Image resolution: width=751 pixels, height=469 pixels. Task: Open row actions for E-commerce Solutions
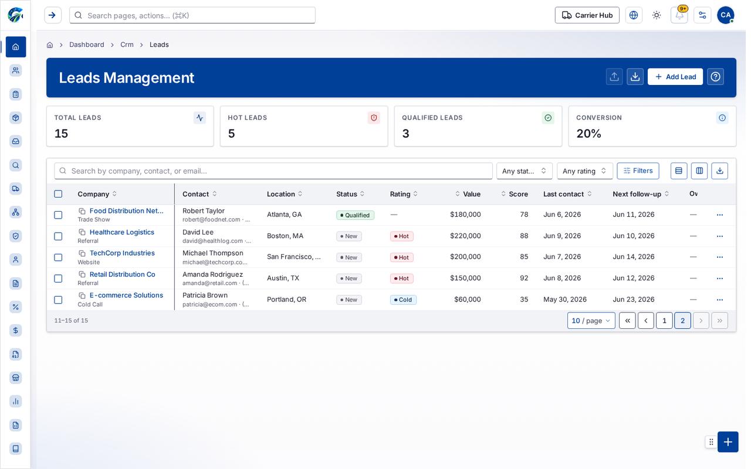720,300
